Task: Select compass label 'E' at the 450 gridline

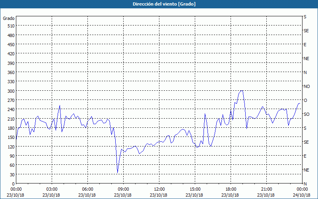Action: point(305,45)
